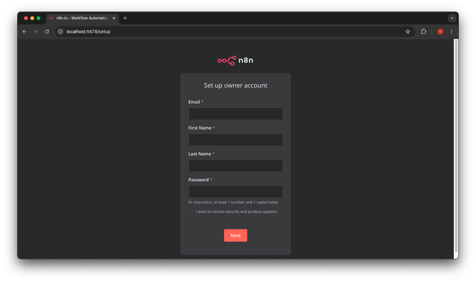Bookmark this page with the star icon
This screenshot has height=282, width=476.
click(x=408, y=32)
